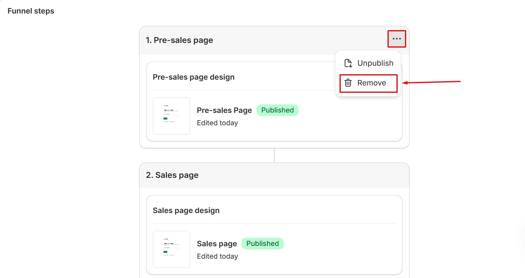This screenshot has height=278, width=525.
Task: Choose Remove in the step menu
Action: (371, 83)
